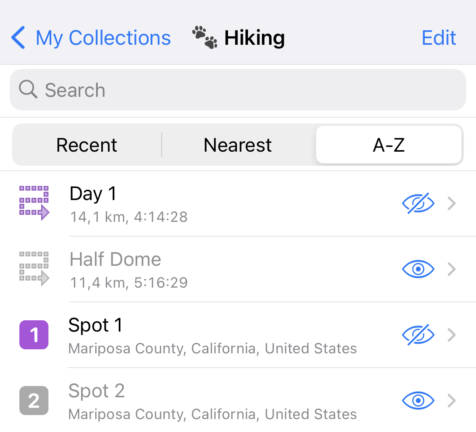Open details for the Day 1 track
476x432 pixels.
[452, 204]
